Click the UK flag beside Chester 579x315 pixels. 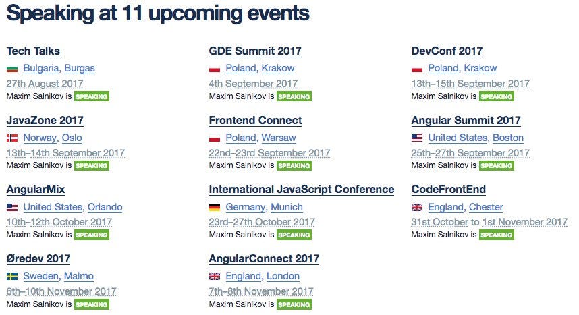point(417,208)
